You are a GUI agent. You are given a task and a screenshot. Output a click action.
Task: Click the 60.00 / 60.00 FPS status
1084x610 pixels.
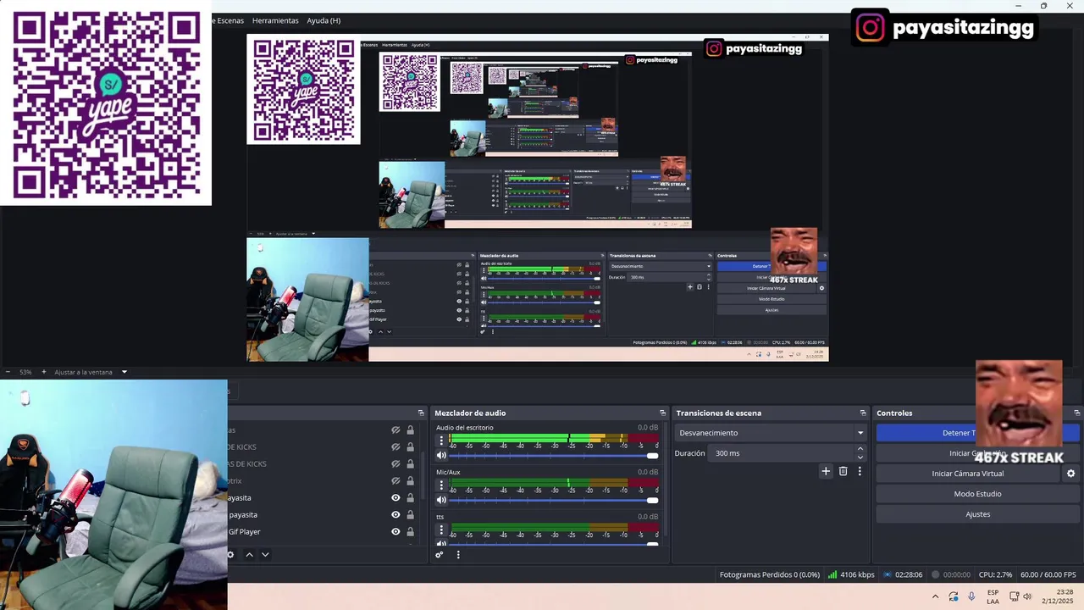pyautogui.click(x=1048, y=574)
